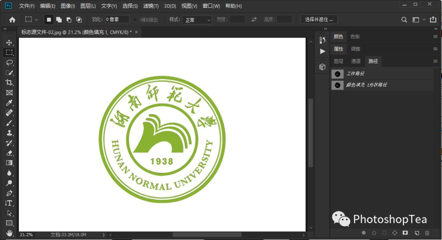Select the Vertical Type tool
Viewport: 442px width, 240px height.
tap(9, 203)
